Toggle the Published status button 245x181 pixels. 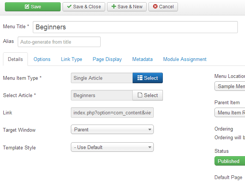tap(229, 161)
